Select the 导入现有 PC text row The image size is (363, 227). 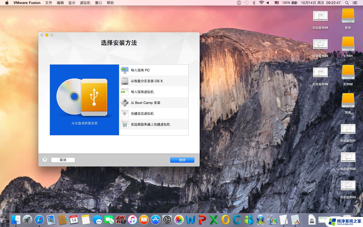tap(154, 70)
